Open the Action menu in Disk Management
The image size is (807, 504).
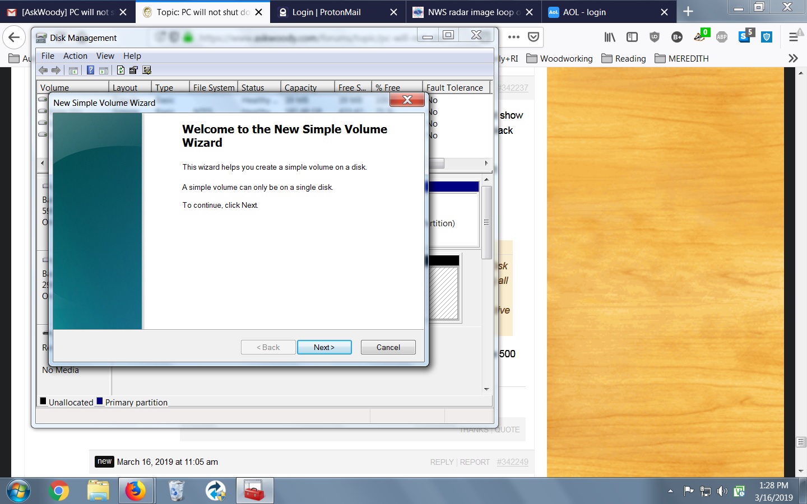coord(75,56)
